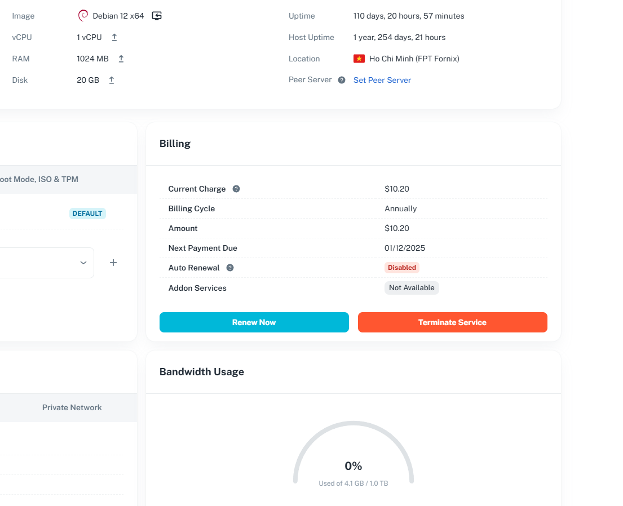Click the Vietnam flag icon
The height and width of the screenshot is (506, 623).
(x=359, y=59)
